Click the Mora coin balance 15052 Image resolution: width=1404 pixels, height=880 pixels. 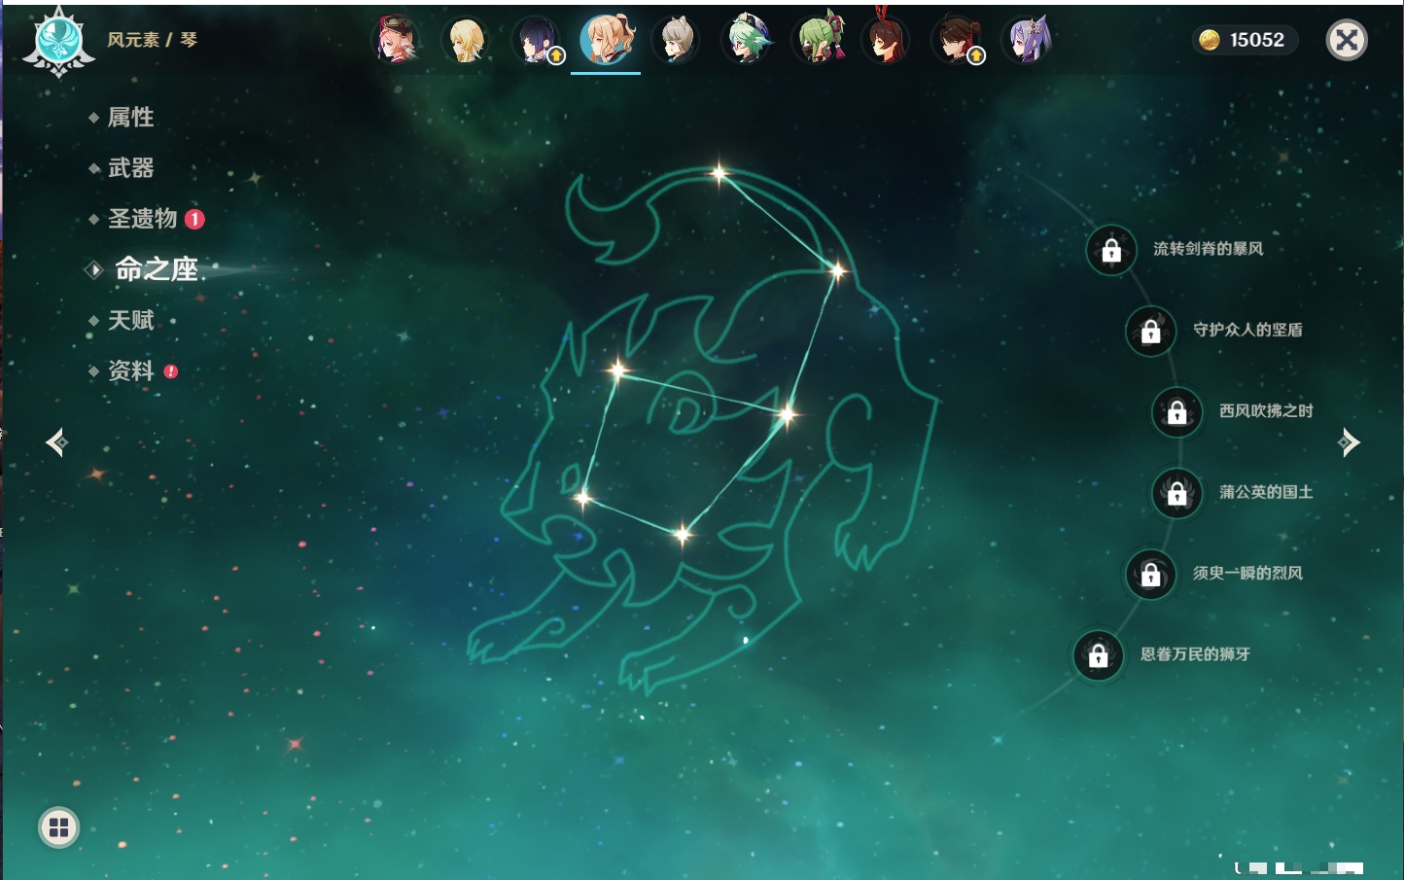1244,40
